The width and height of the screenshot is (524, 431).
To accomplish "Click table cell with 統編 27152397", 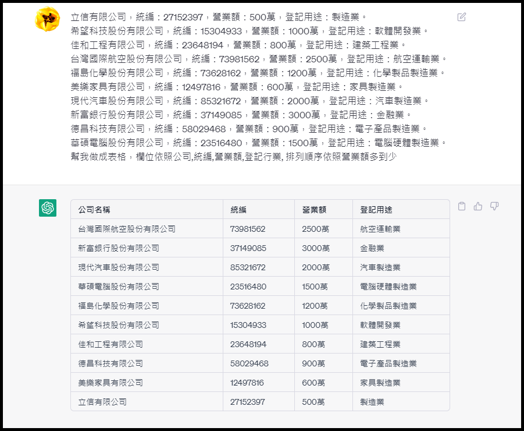I will (259, 401).
